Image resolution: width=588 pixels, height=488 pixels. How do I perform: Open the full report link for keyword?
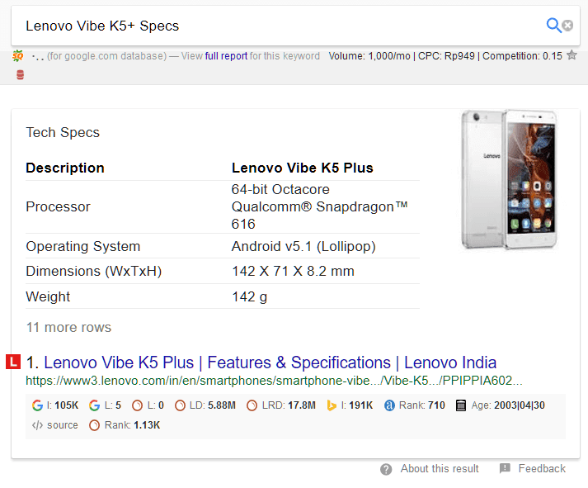[226, 56]
